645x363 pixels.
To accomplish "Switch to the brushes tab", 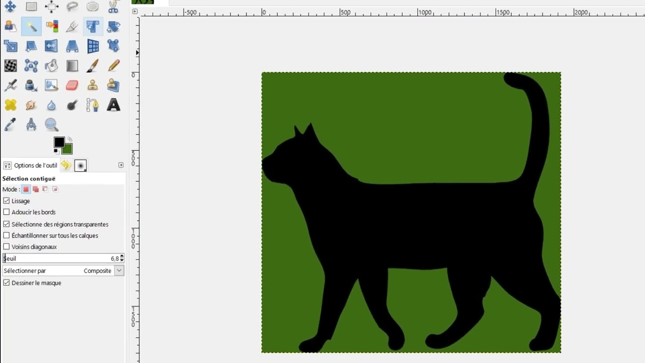I will tap(81, 165).
